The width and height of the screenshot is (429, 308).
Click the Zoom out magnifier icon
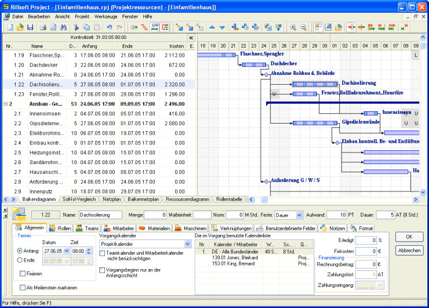pyautogui.click(x=303, y=27)
